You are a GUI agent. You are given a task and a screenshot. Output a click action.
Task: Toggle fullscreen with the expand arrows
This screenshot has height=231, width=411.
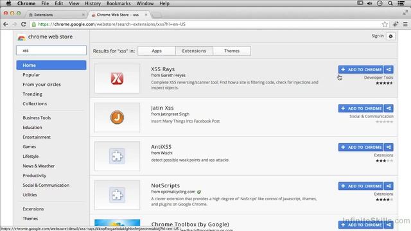click(x=405, y=12)
